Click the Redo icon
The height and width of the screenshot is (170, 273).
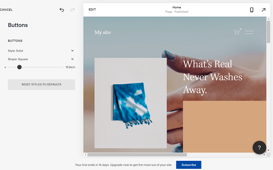coord(72,9)
